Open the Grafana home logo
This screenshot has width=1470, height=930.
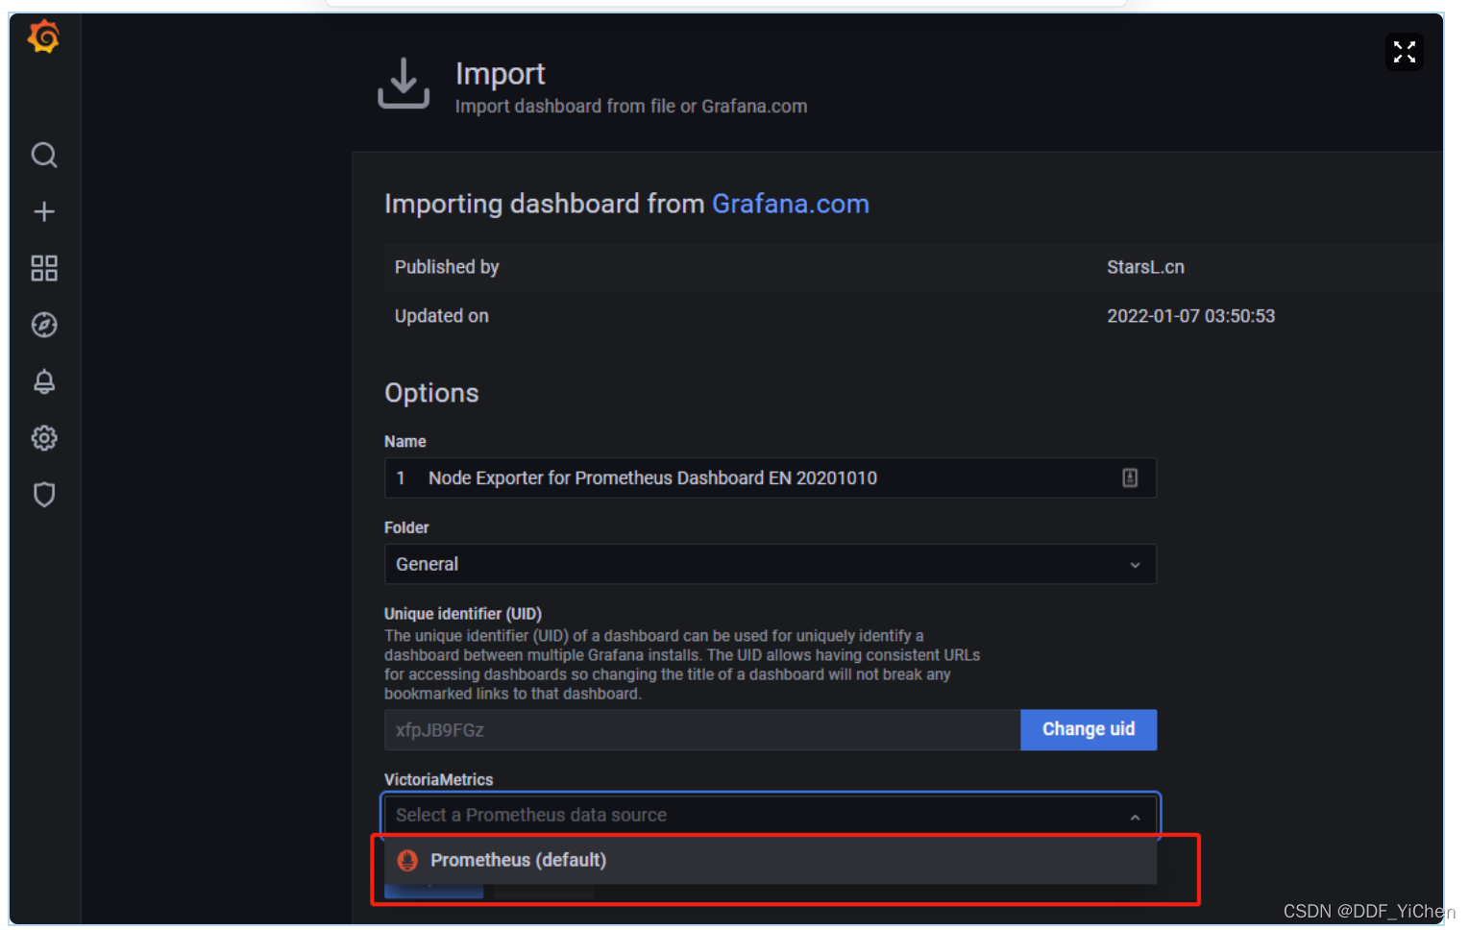pyautogui.click(x=43, y=37)
